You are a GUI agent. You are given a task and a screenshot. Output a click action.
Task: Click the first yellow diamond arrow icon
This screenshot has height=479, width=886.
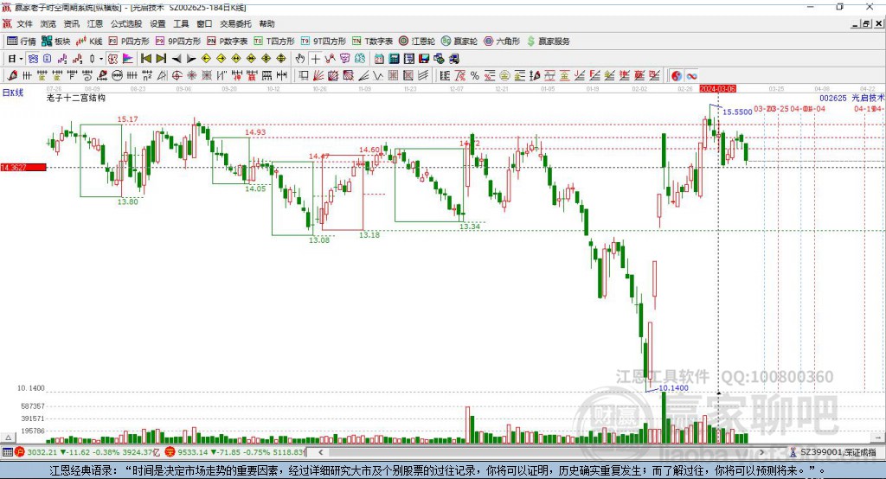coord(206,59)
